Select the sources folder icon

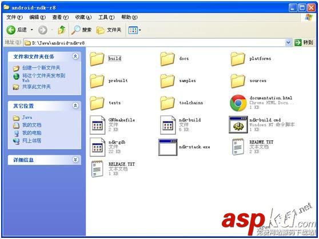pyautogui.click(x=238, y=81)
